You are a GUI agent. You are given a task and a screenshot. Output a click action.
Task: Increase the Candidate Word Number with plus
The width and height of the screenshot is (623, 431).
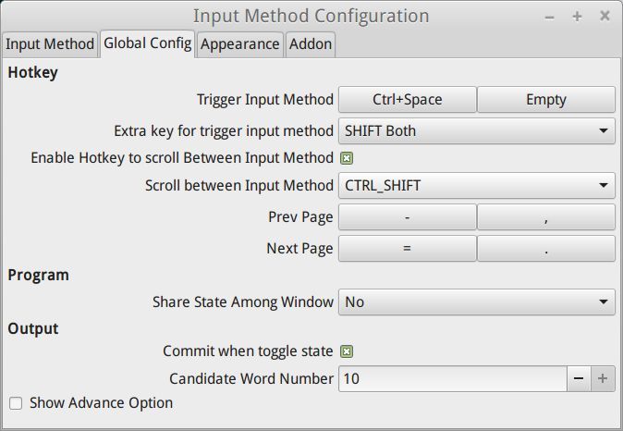pyautogui.click(x=603, y=378)
